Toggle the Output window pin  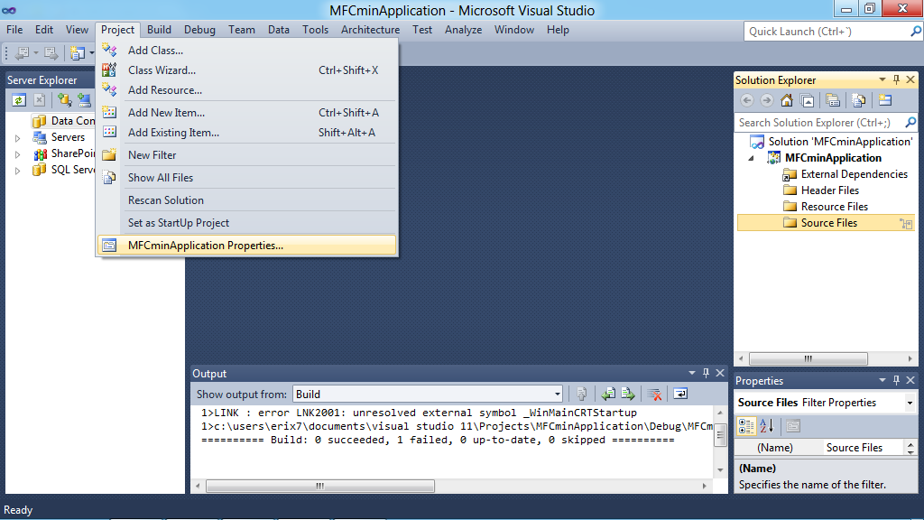(706, 372)
